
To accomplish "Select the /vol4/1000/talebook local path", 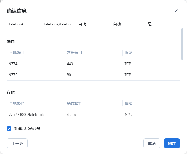I will pyautogui.click(x=26, y=115).
